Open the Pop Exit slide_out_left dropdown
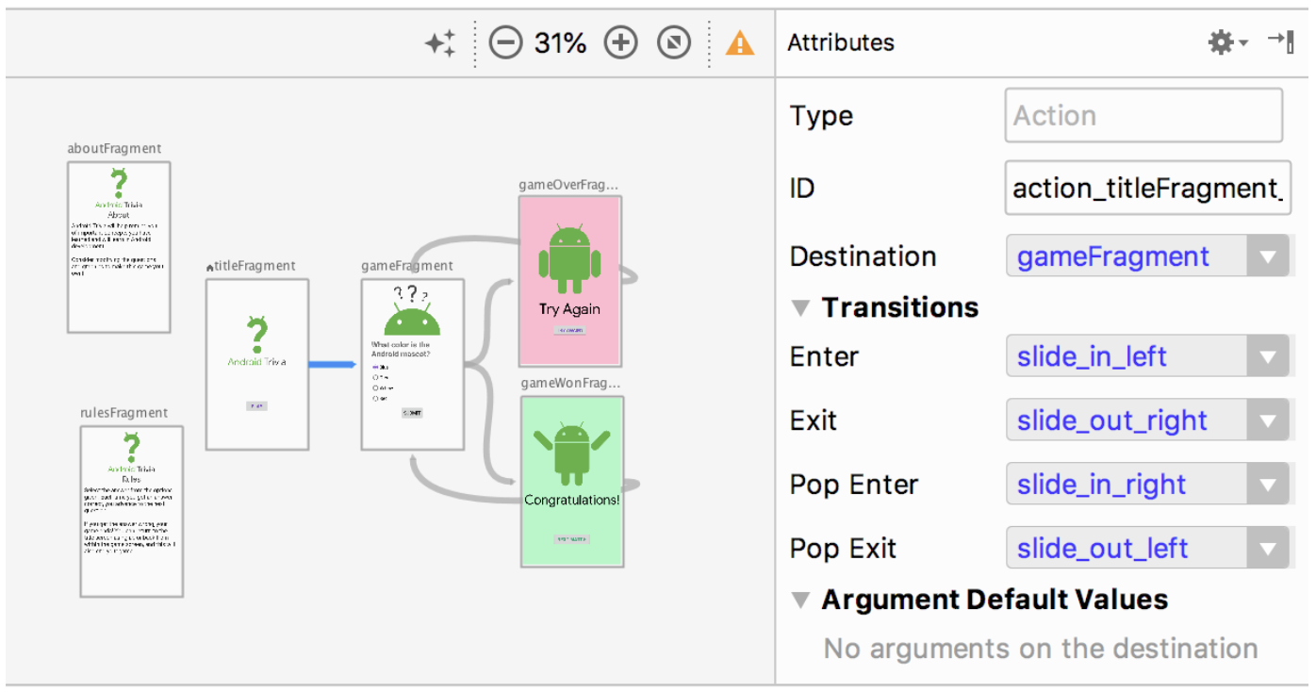Viewport: 1316px width, 692px height. [1266, 549]
